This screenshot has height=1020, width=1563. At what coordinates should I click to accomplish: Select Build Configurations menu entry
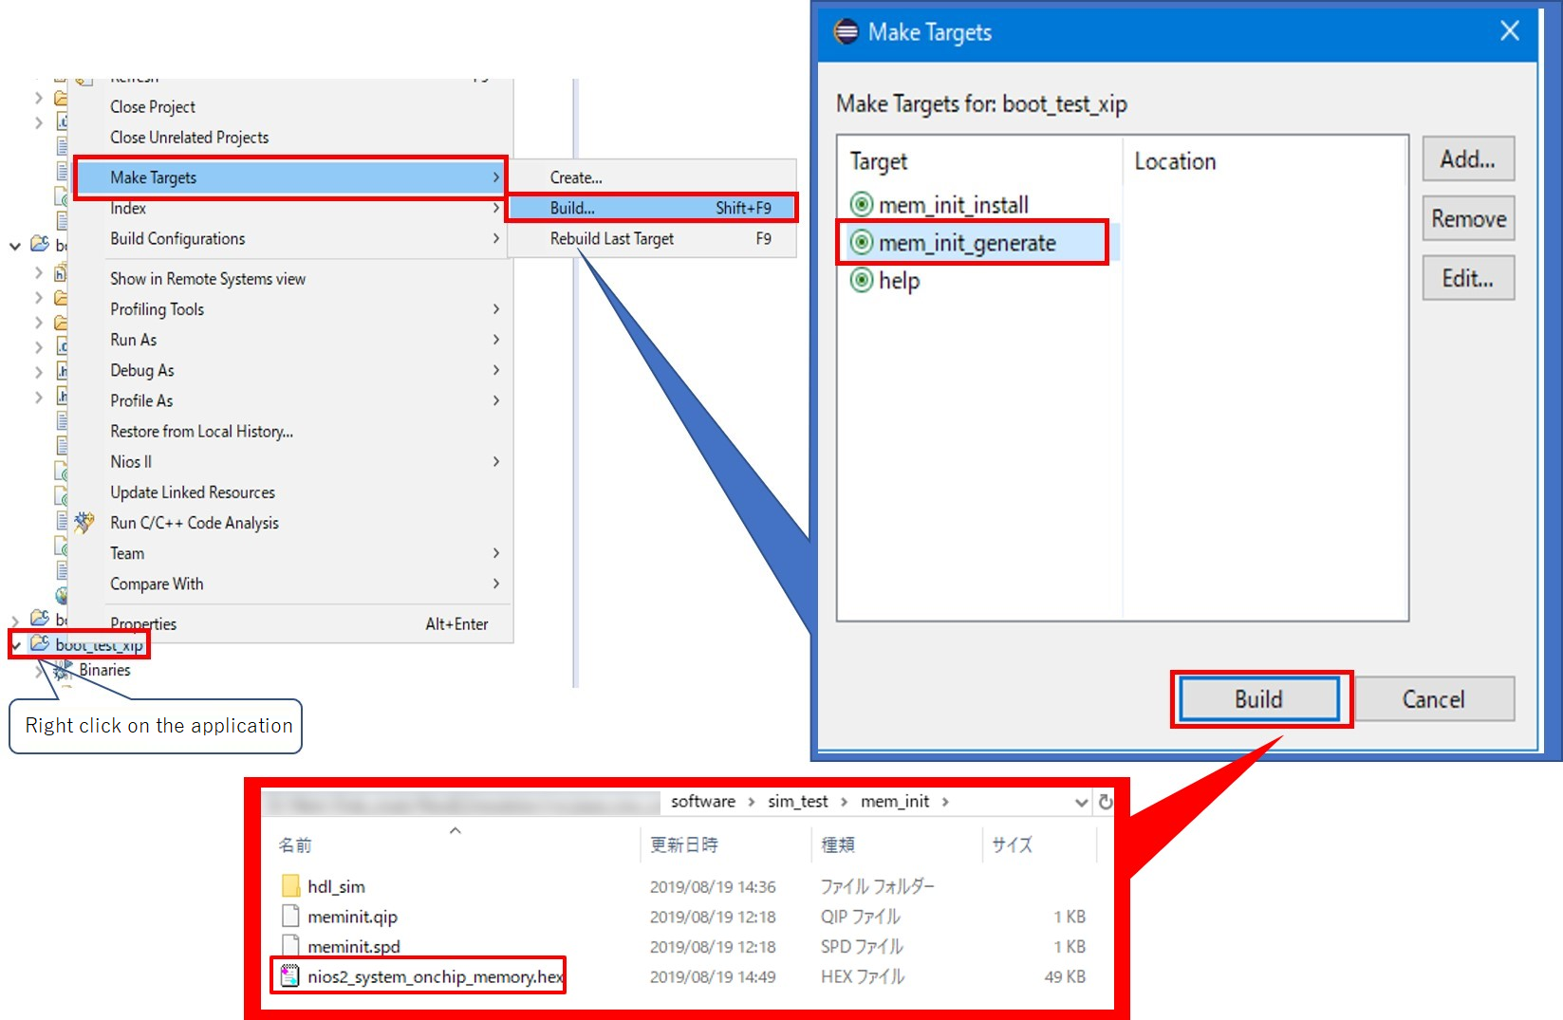pyautogui.click(x=177, y=239)
